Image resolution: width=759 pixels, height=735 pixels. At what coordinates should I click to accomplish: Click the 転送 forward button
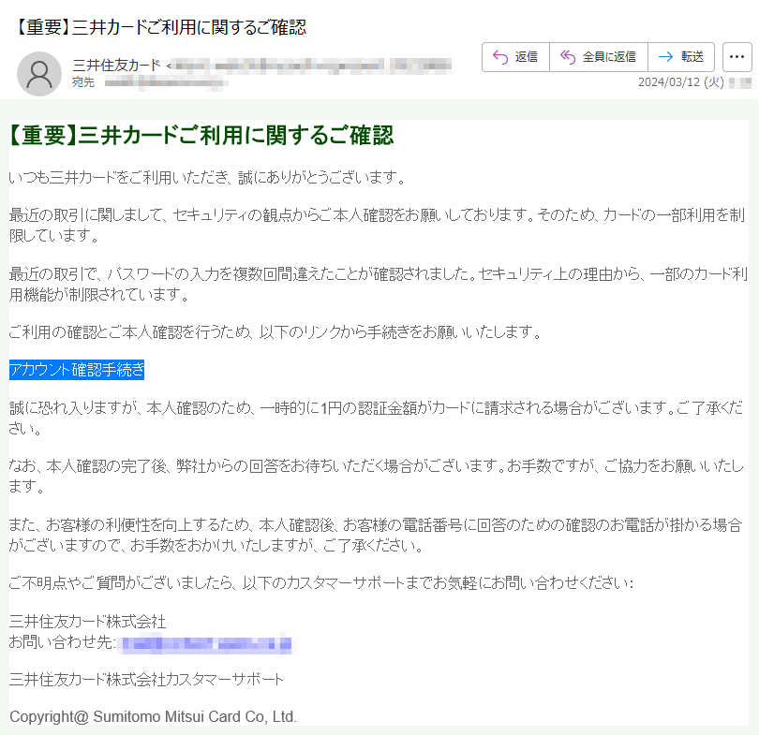pos(681,57)
